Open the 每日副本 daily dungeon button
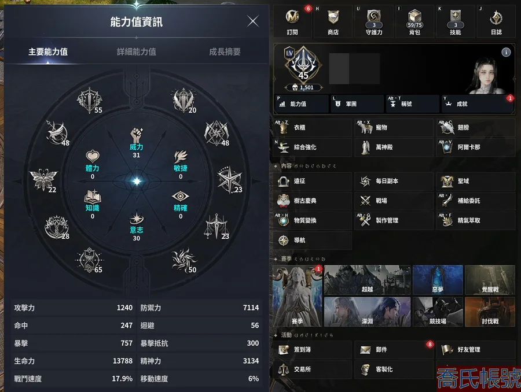Image resolution: width=521 pixels, height=392 pixels. click(394, 181)
